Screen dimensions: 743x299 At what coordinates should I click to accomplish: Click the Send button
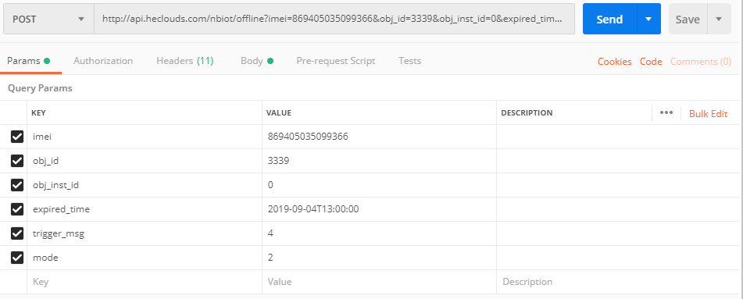pyautogui.click(x=610, y=19)
